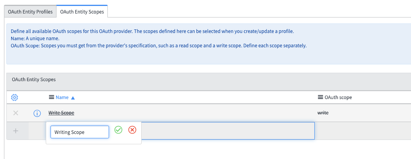411x159 pixels.
Task: Click the struck-through "write" scope cell
Action: coord(323,113)
